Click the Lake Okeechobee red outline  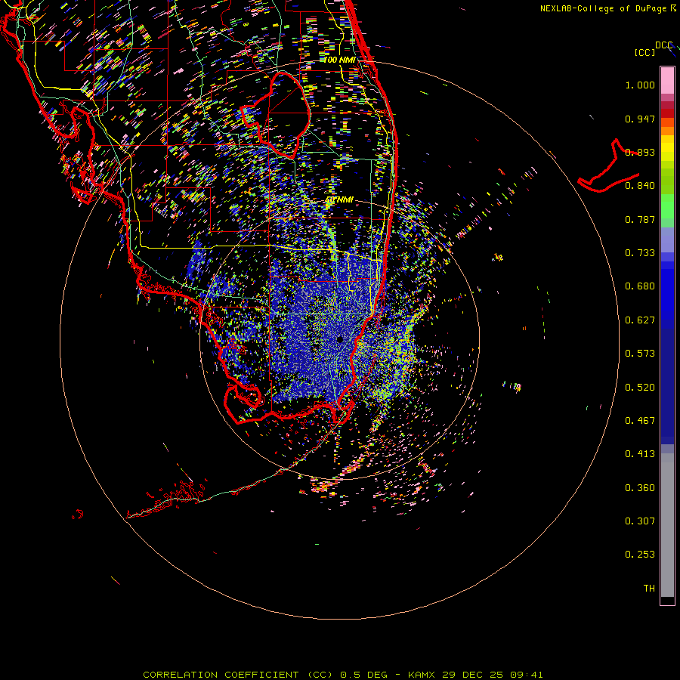click(277, 115)
